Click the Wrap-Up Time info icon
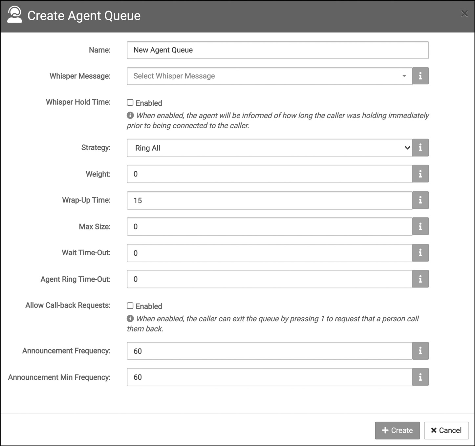 coord(421,200)
